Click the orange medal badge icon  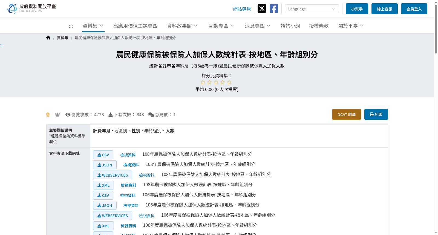48,115
